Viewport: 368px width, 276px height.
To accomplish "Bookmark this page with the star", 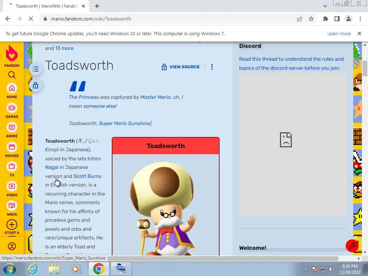I will click(x=311, y=19).
